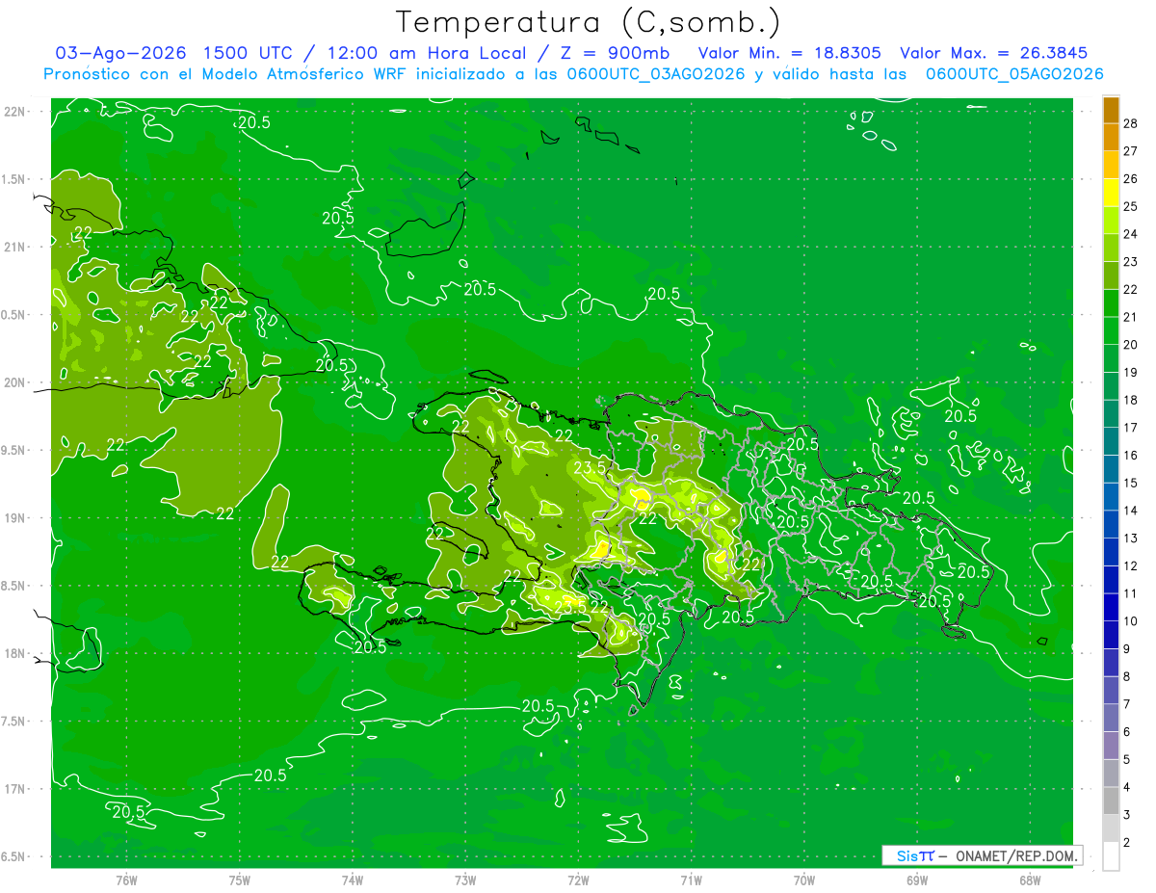Image resolution: width=1156 pixels, height=893 pixels.
Task: Click 'Valor Min. = 18.8305' text
Action: pos(789,54)
